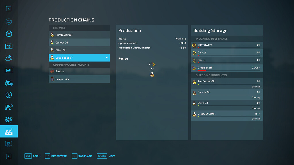Image resolution: width=294 pixels, height=165 pixels.
Task: Select Sunflower Oil production chain
Action: coord(79,35)
